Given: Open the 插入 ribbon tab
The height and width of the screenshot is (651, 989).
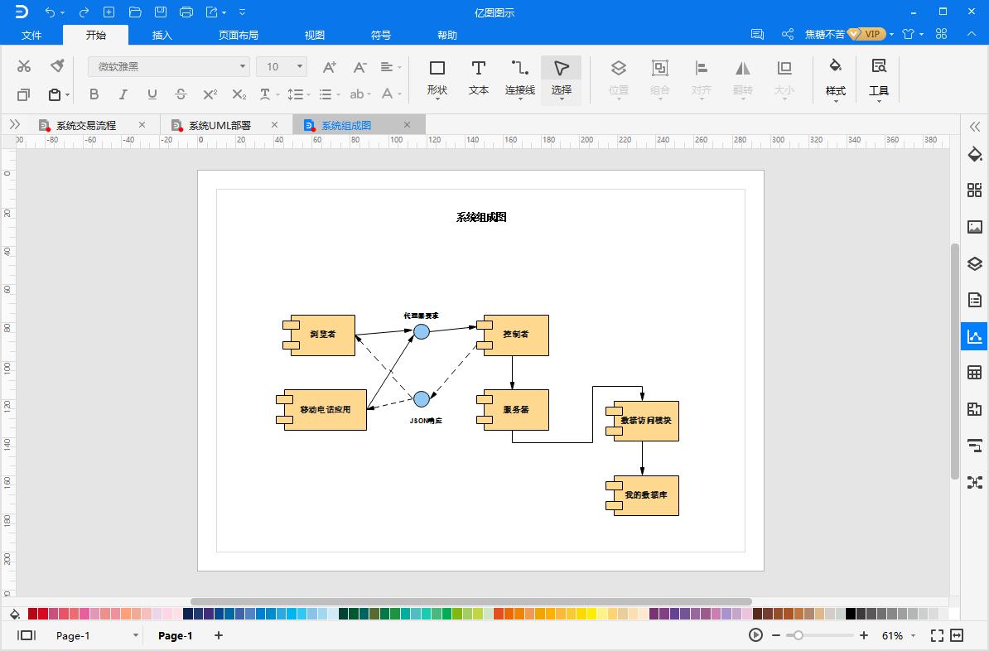Looking at the screenshot, I should 162,35.
